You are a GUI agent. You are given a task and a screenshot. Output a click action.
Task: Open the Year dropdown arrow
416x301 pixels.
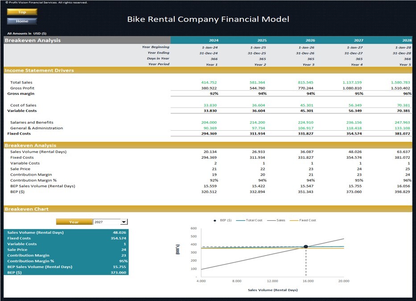[x=124, y=222]
